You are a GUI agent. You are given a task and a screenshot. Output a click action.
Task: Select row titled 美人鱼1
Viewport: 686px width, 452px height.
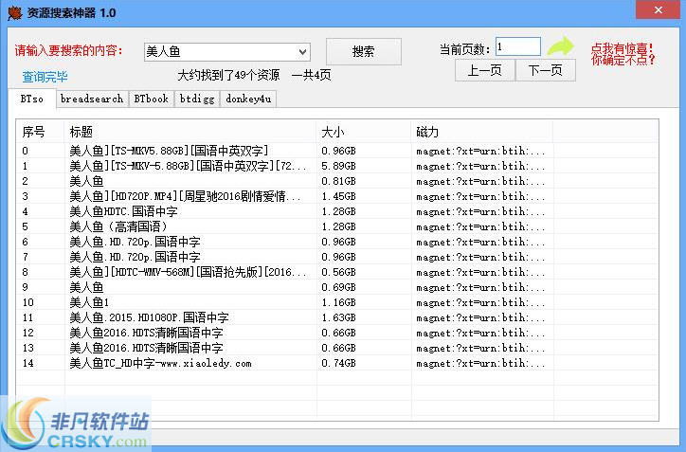[x=89, y=302]
